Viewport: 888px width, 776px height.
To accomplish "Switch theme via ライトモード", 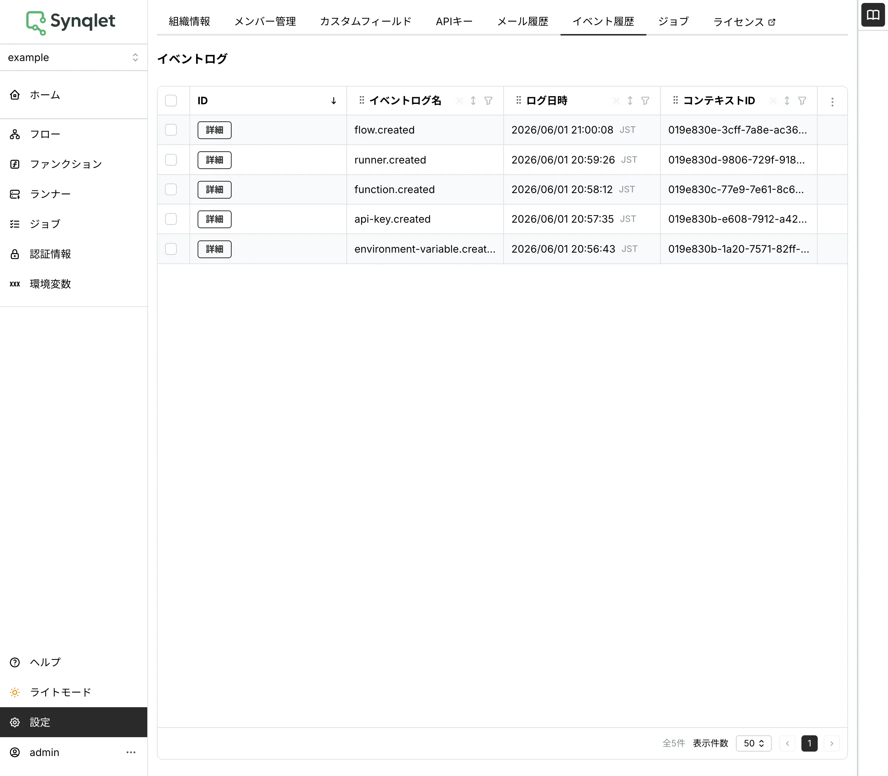I will click(x=74, y=692).
